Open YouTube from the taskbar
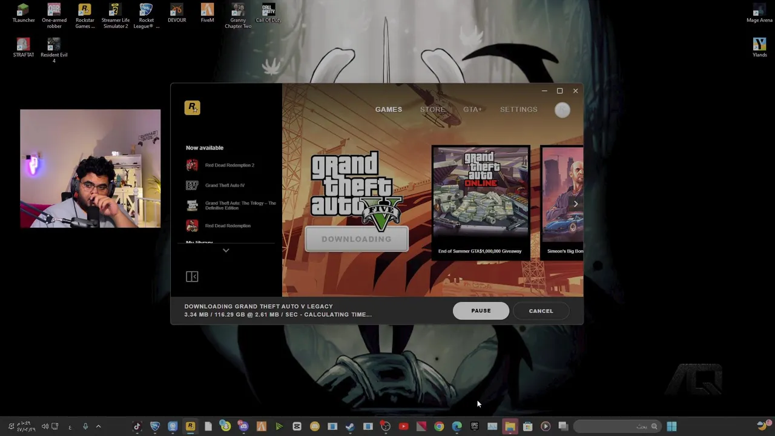The width and height of the screenshot is (775, 436). tap(403, 426)
